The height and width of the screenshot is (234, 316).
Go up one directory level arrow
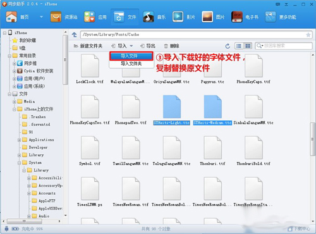pyautogui.click(x=74, y=35)
